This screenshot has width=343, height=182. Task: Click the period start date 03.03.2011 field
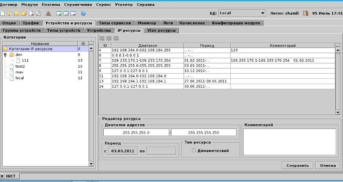coord(123,151)
